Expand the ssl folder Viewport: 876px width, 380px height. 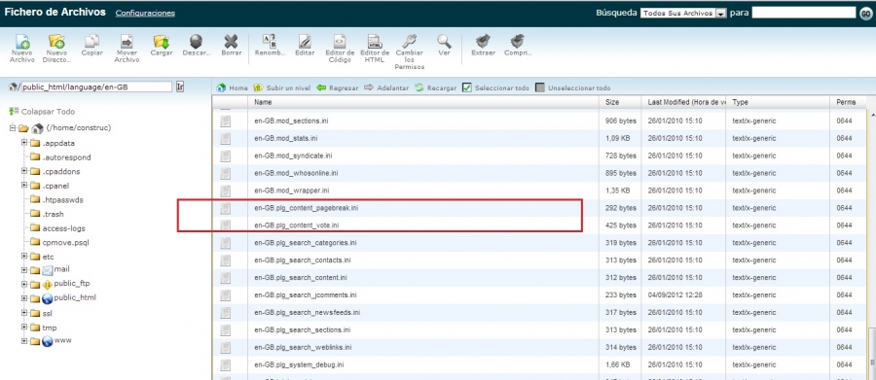point(24,313)
